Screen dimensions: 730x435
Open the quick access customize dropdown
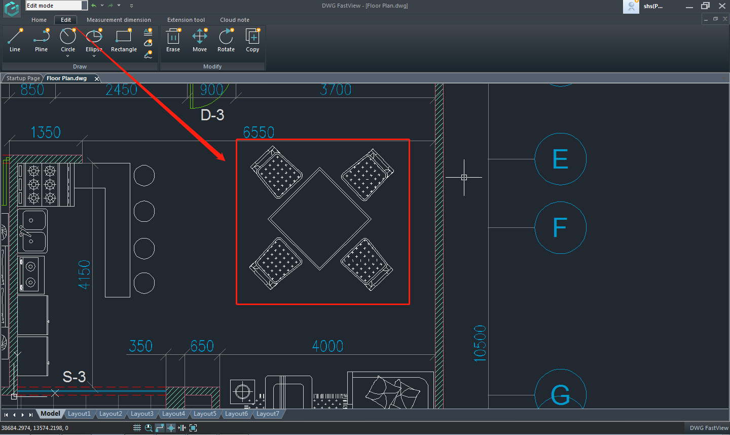[131, 6]
